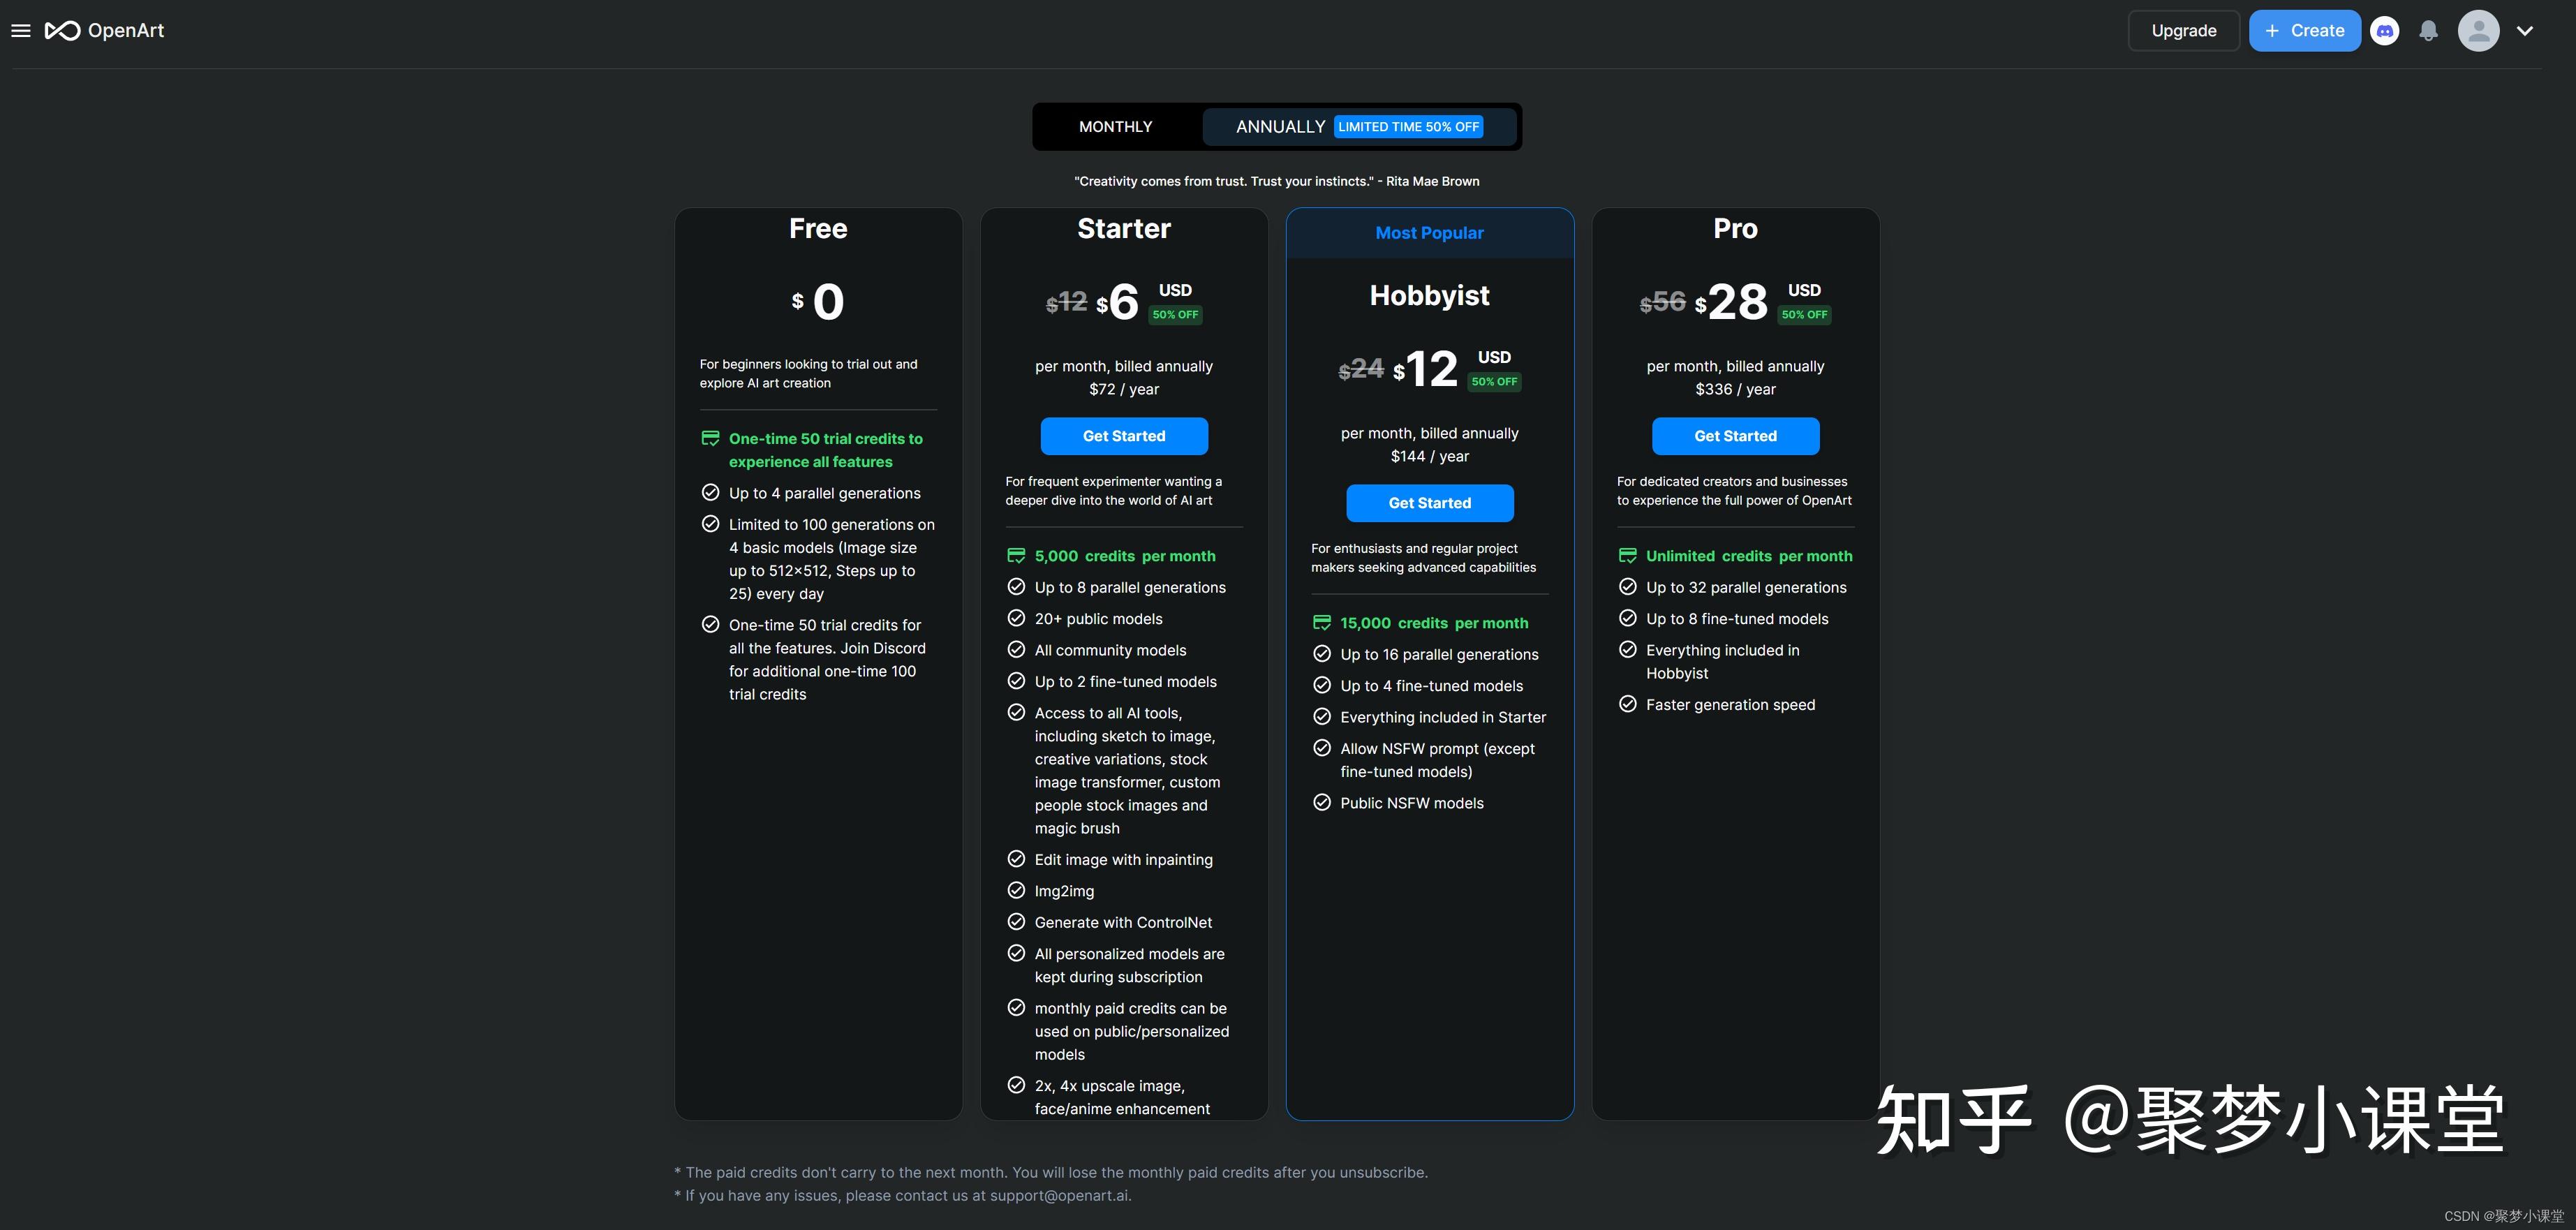Click the credits icon beside 15,000 credits
Viewport: 2576px width, 1230px height.
click(1321, 623)
